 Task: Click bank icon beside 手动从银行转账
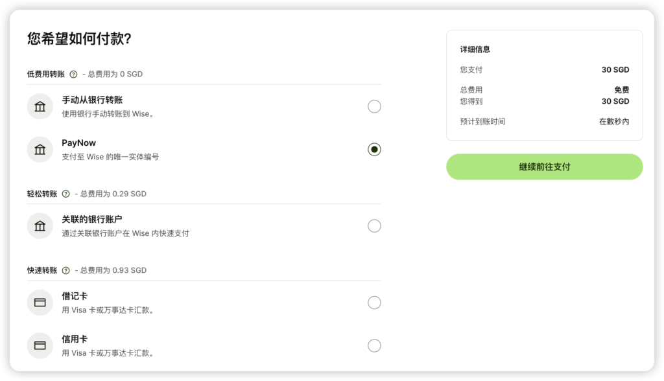[40, 106]
